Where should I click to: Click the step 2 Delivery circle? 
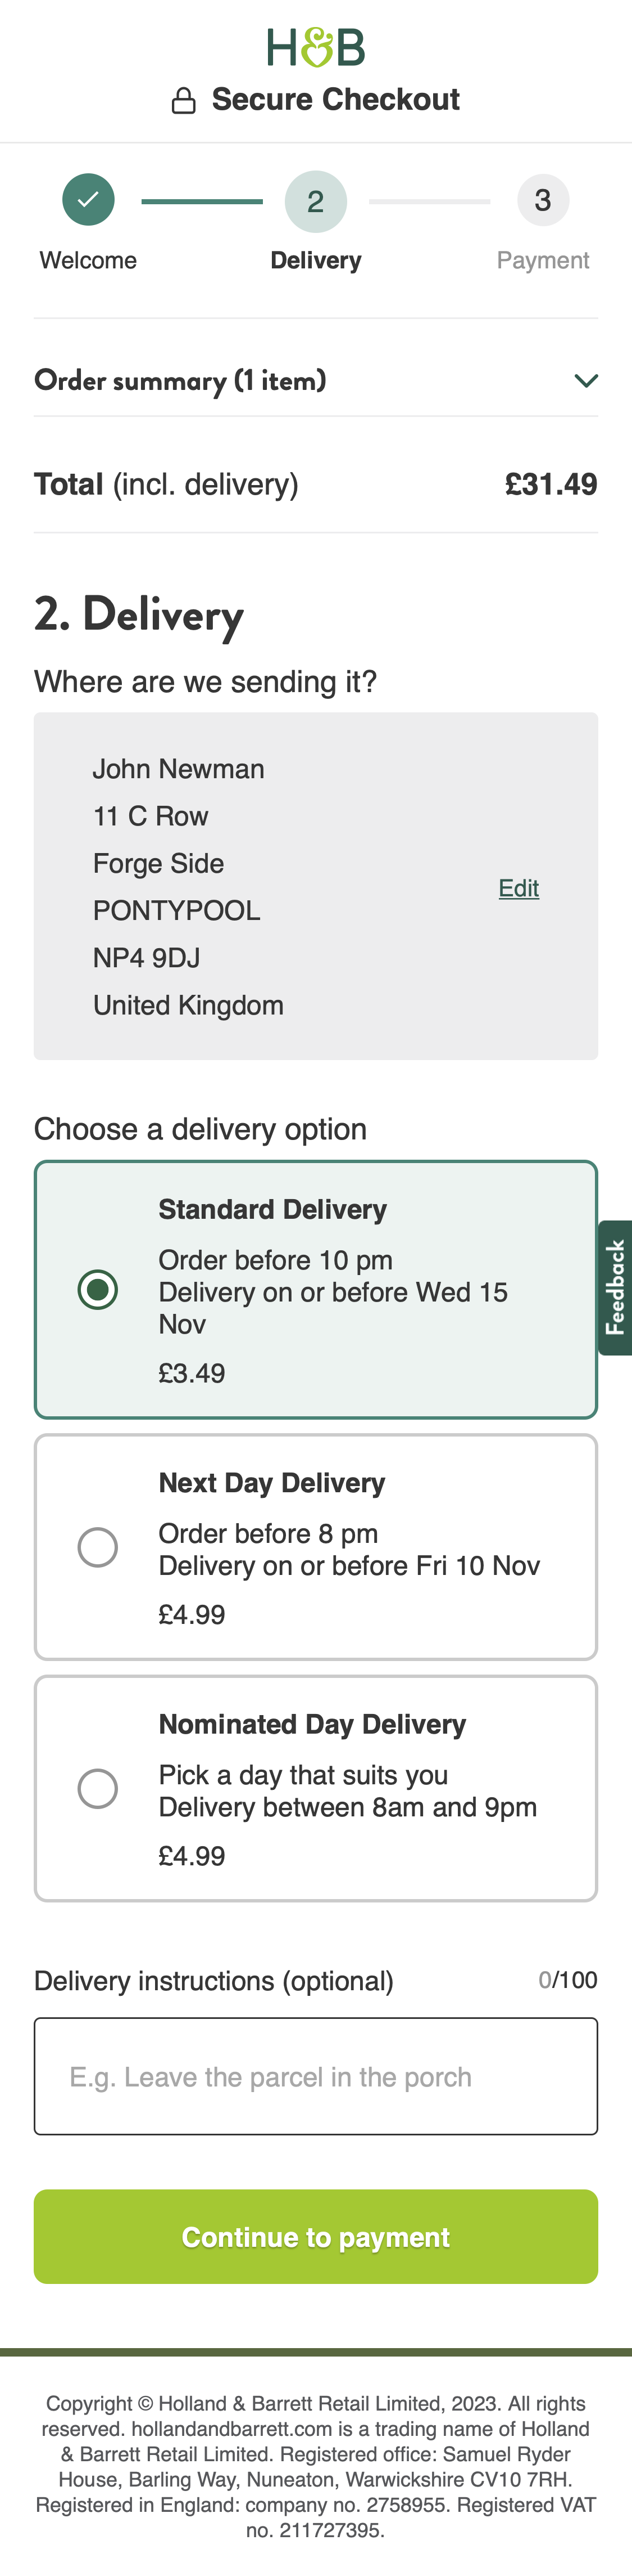point(316,201)
